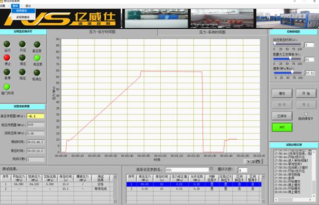
Task: Click the 运行 indicator lamp
Action: pos(7,44)
